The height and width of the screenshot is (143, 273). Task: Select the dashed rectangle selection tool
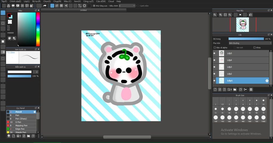click(3, 58)
